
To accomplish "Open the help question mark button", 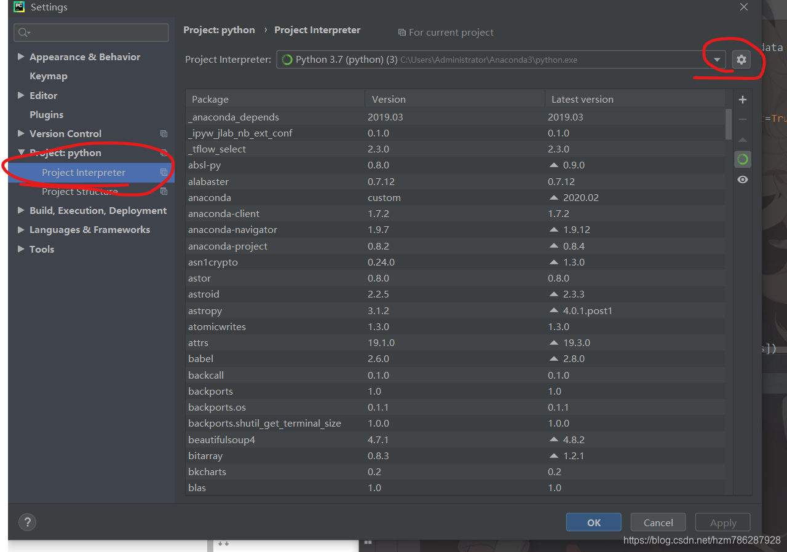I will pos(27,522).
